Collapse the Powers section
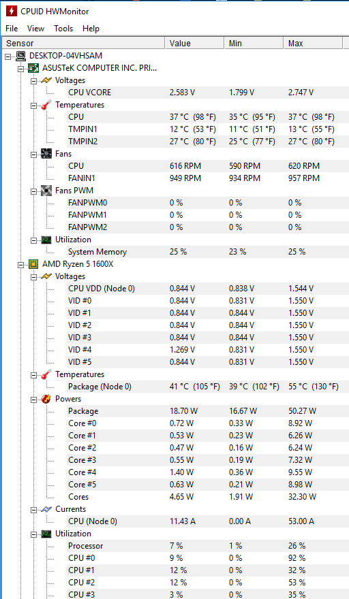The image size is (349, 599). (x=34, y=400)
